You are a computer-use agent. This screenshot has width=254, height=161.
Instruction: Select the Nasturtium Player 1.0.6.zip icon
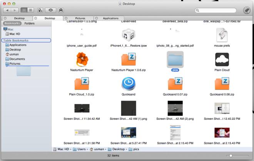[x=129, y=59]
